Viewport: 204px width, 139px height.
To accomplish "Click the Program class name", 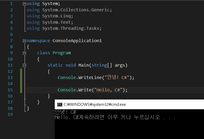I will click(x=62, y=53).
